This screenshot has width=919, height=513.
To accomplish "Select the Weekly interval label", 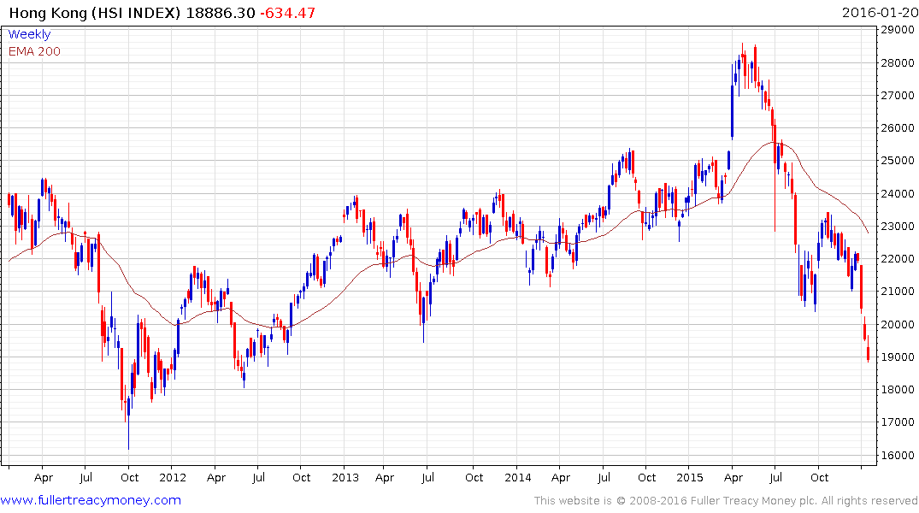I will point(29,34).
